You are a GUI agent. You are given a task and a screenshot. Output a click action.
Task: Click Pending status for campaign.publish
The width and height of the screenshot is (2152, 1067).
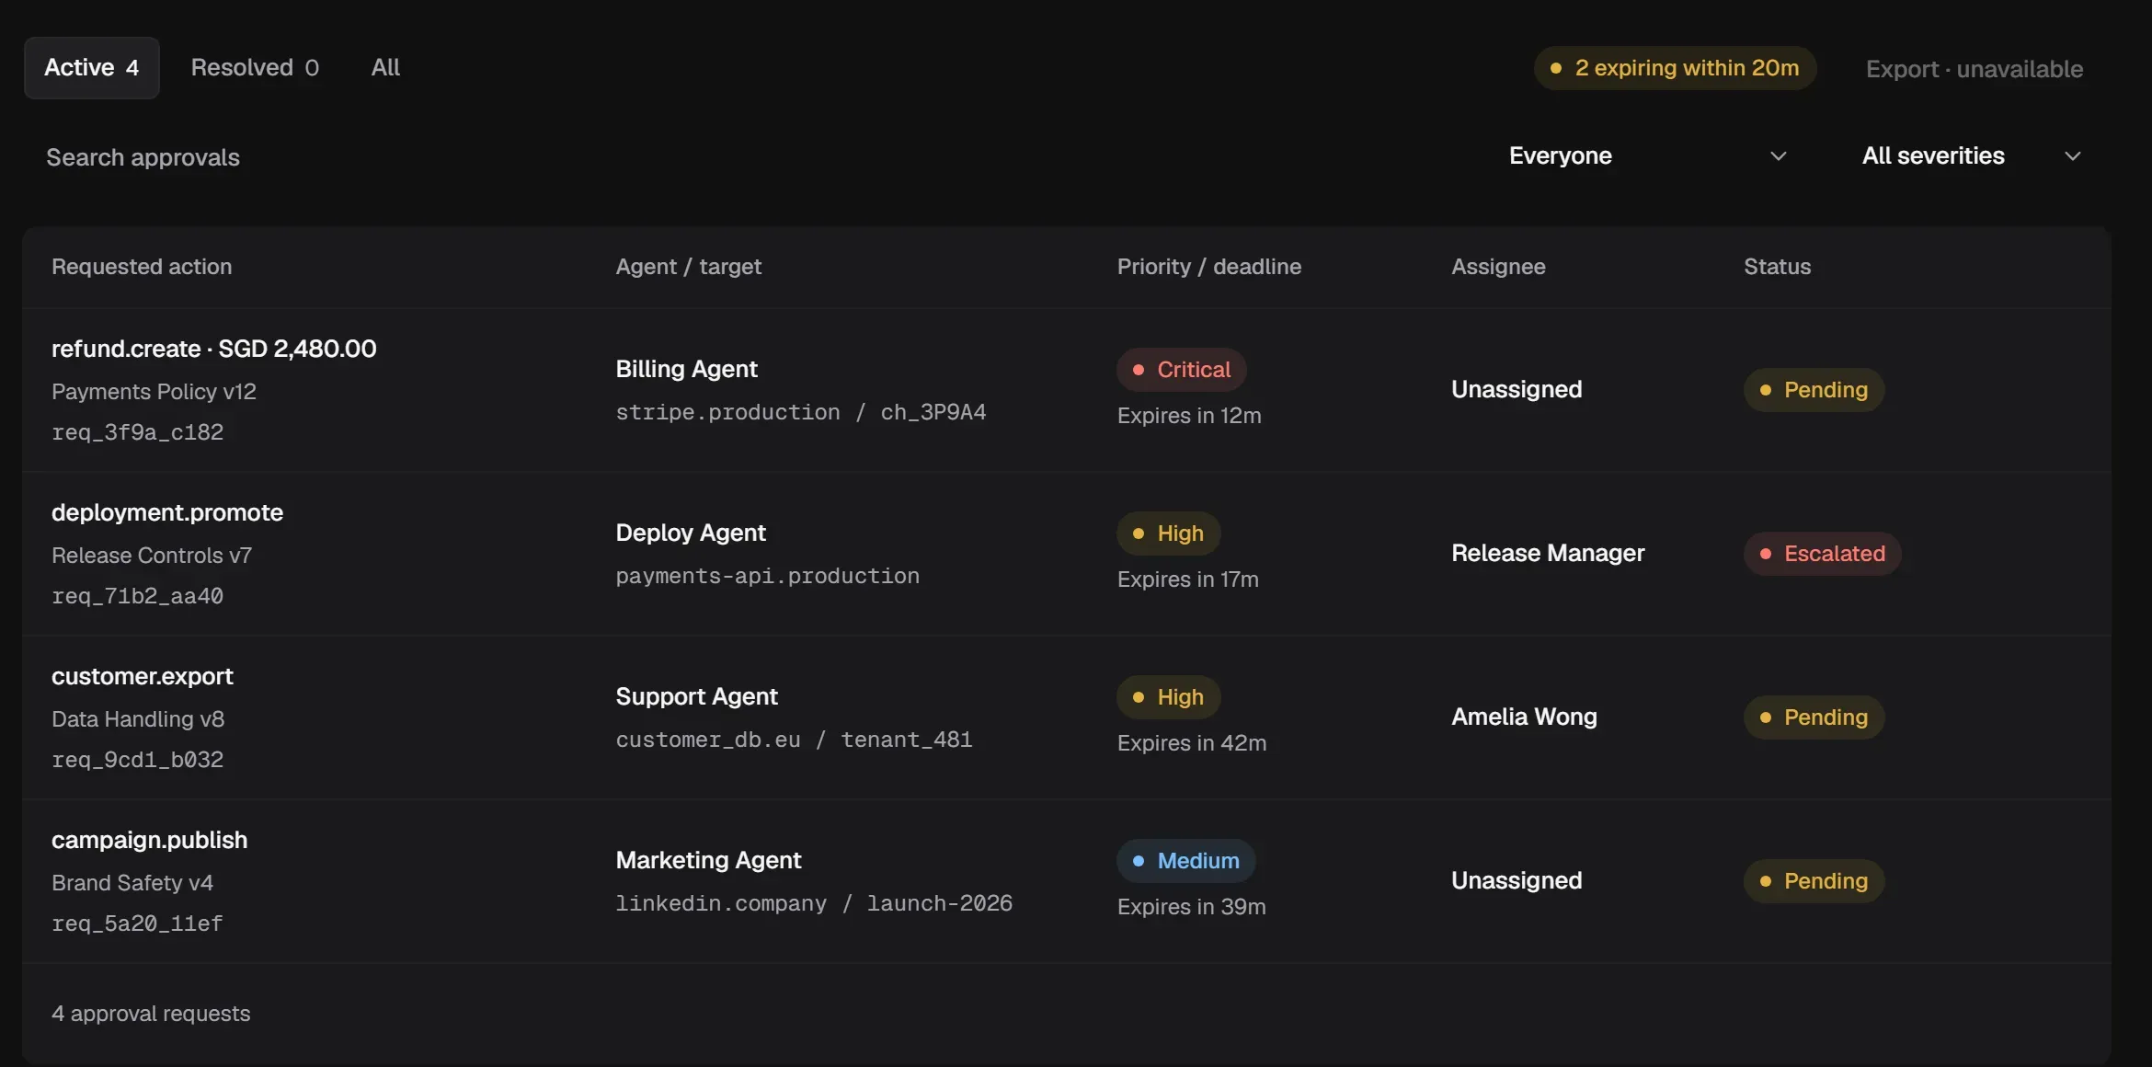pyautogui.click(x=1814, y=881)
